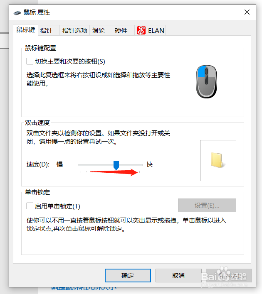
Task: Select the 鼠标键 tab
Action: [26, 29]
